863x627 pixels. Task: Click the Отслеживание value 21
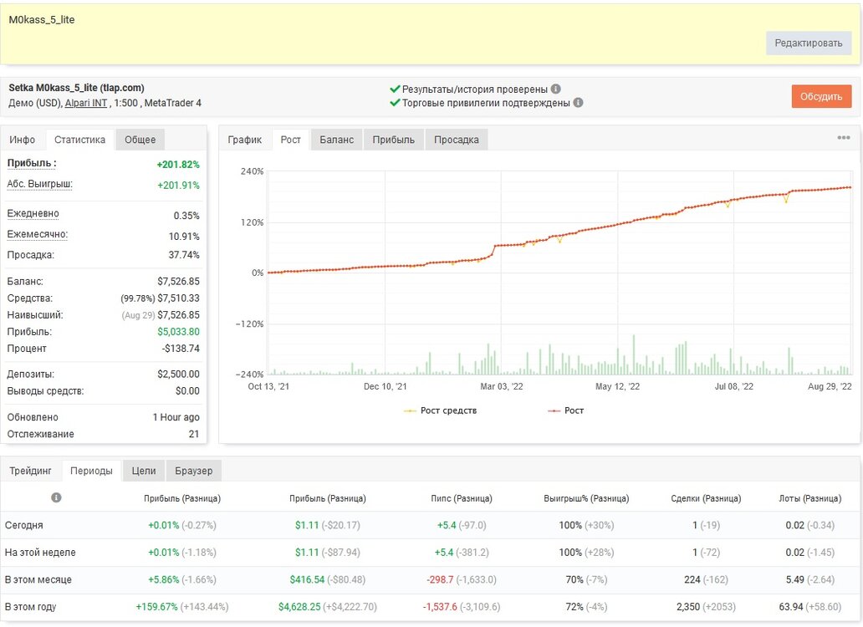pyautogui.click(x=194, y=434)
